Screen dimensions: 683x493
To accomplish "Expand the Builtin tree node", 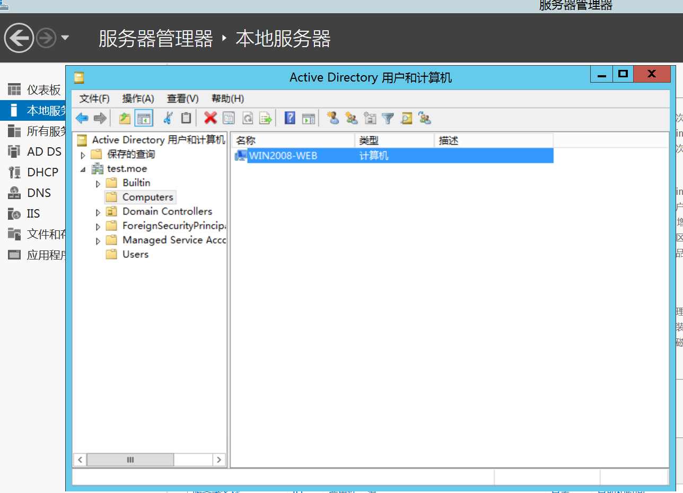I will [x=98, y=184].
